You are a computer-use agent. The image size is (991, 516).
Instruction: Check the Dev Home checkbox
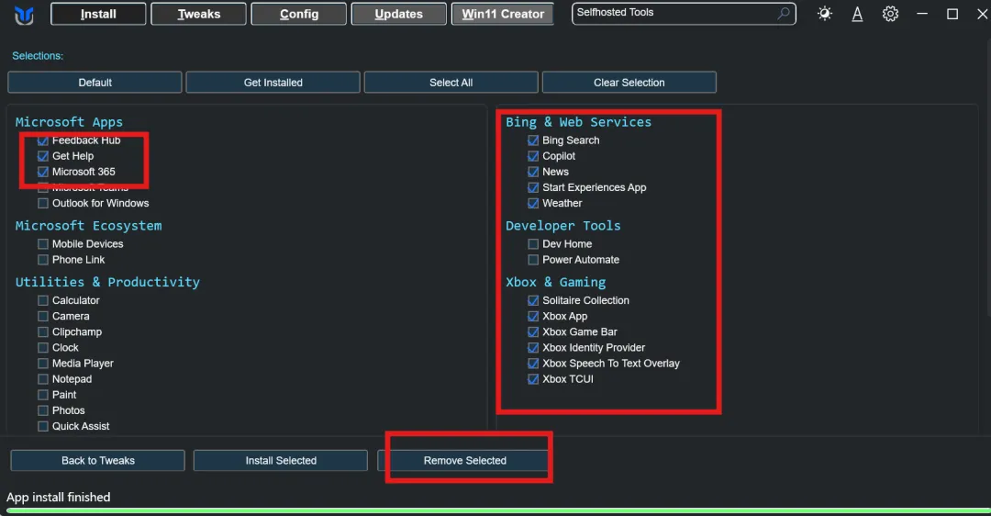[x=533, y=243]
